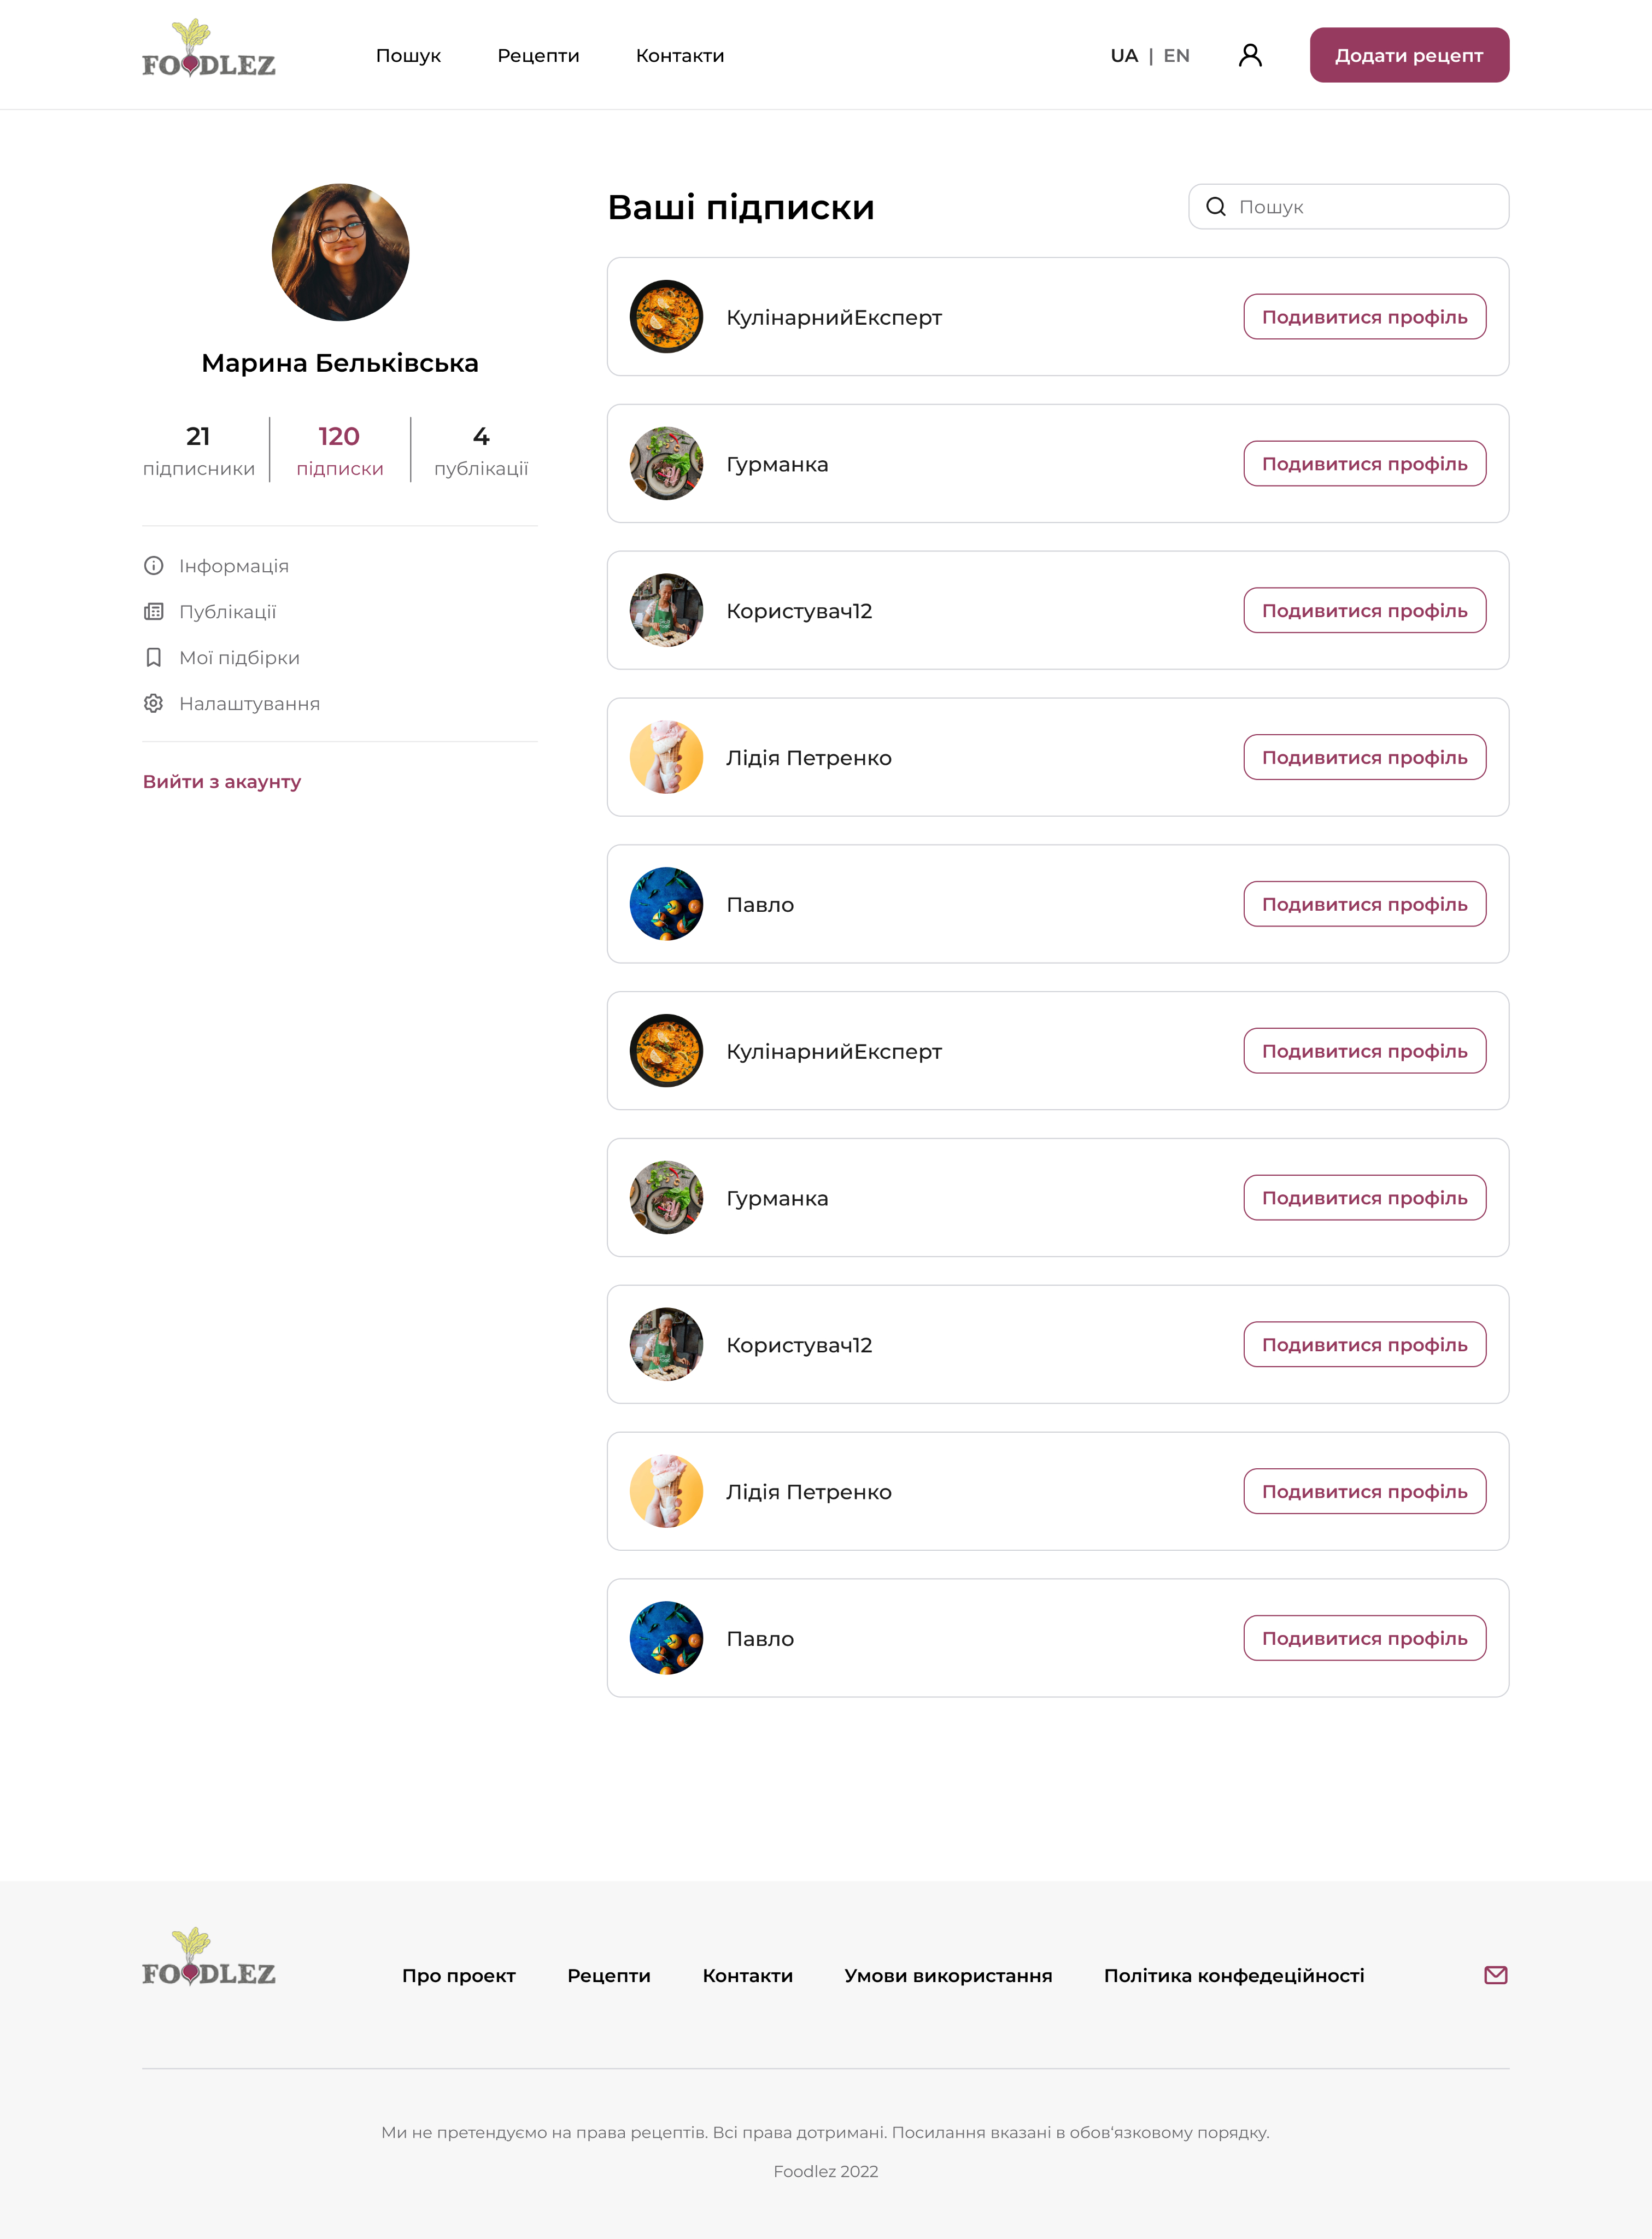
Task: Show the 120 підписки tab
Action: coord(340,450)
